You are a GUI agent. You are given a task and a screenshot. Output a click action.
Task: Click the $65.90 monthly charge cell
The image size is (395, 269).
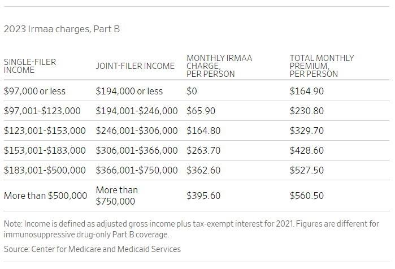pos(201,111)
